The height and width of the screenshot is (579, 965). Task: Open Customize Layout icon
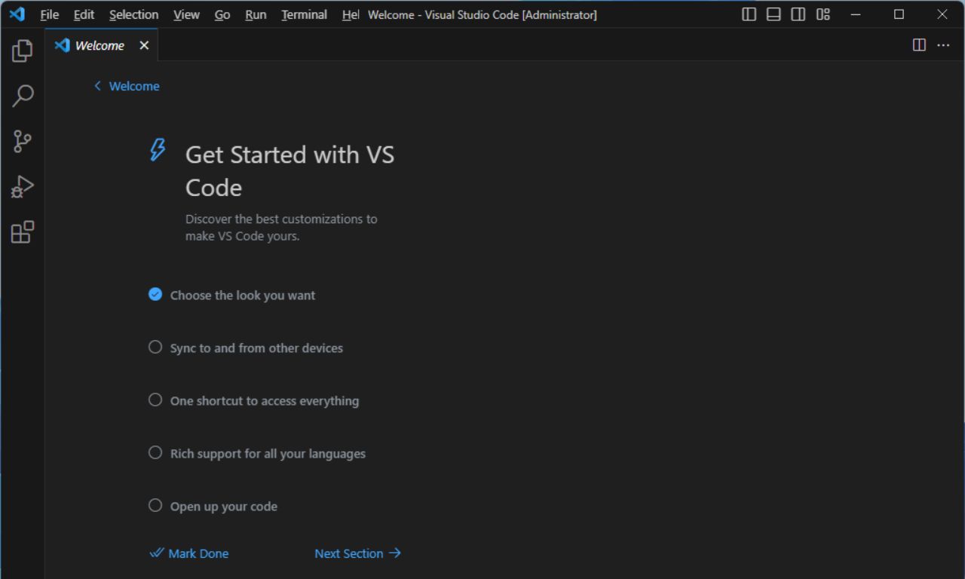(x=823, y=14)
